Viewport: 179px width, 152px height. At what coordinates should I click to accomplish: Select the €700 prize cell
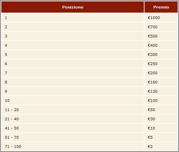pyautogui.click(x=161, y=27)
